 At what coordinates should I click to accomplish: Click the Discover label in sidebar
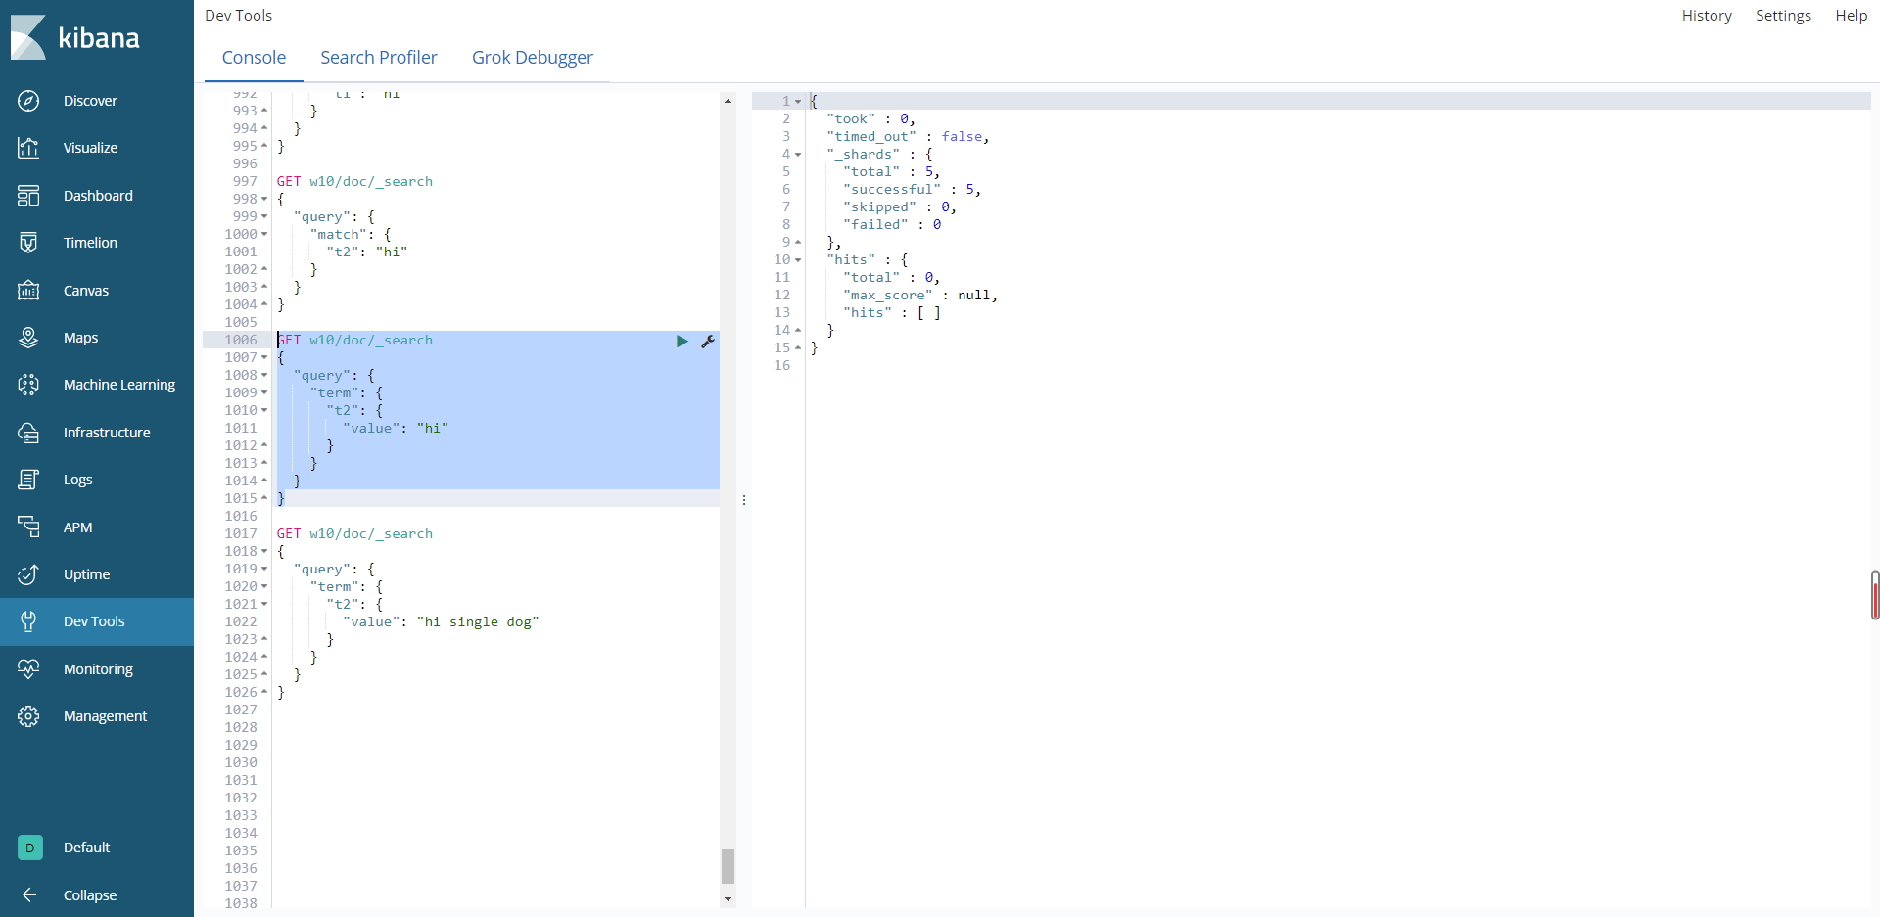[90, 101]
